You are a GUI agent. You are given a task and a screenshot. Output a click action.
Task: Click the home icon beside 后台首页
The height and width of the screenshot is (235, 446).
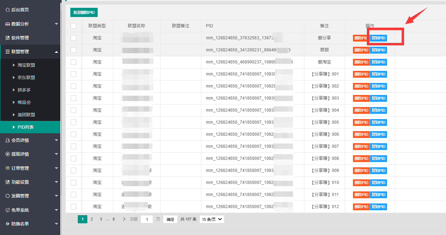click(x=8, y=10)
